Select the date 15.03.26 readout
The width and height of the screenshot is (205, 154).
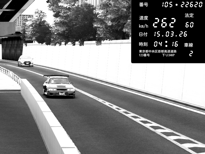click(x=170, y=34)
